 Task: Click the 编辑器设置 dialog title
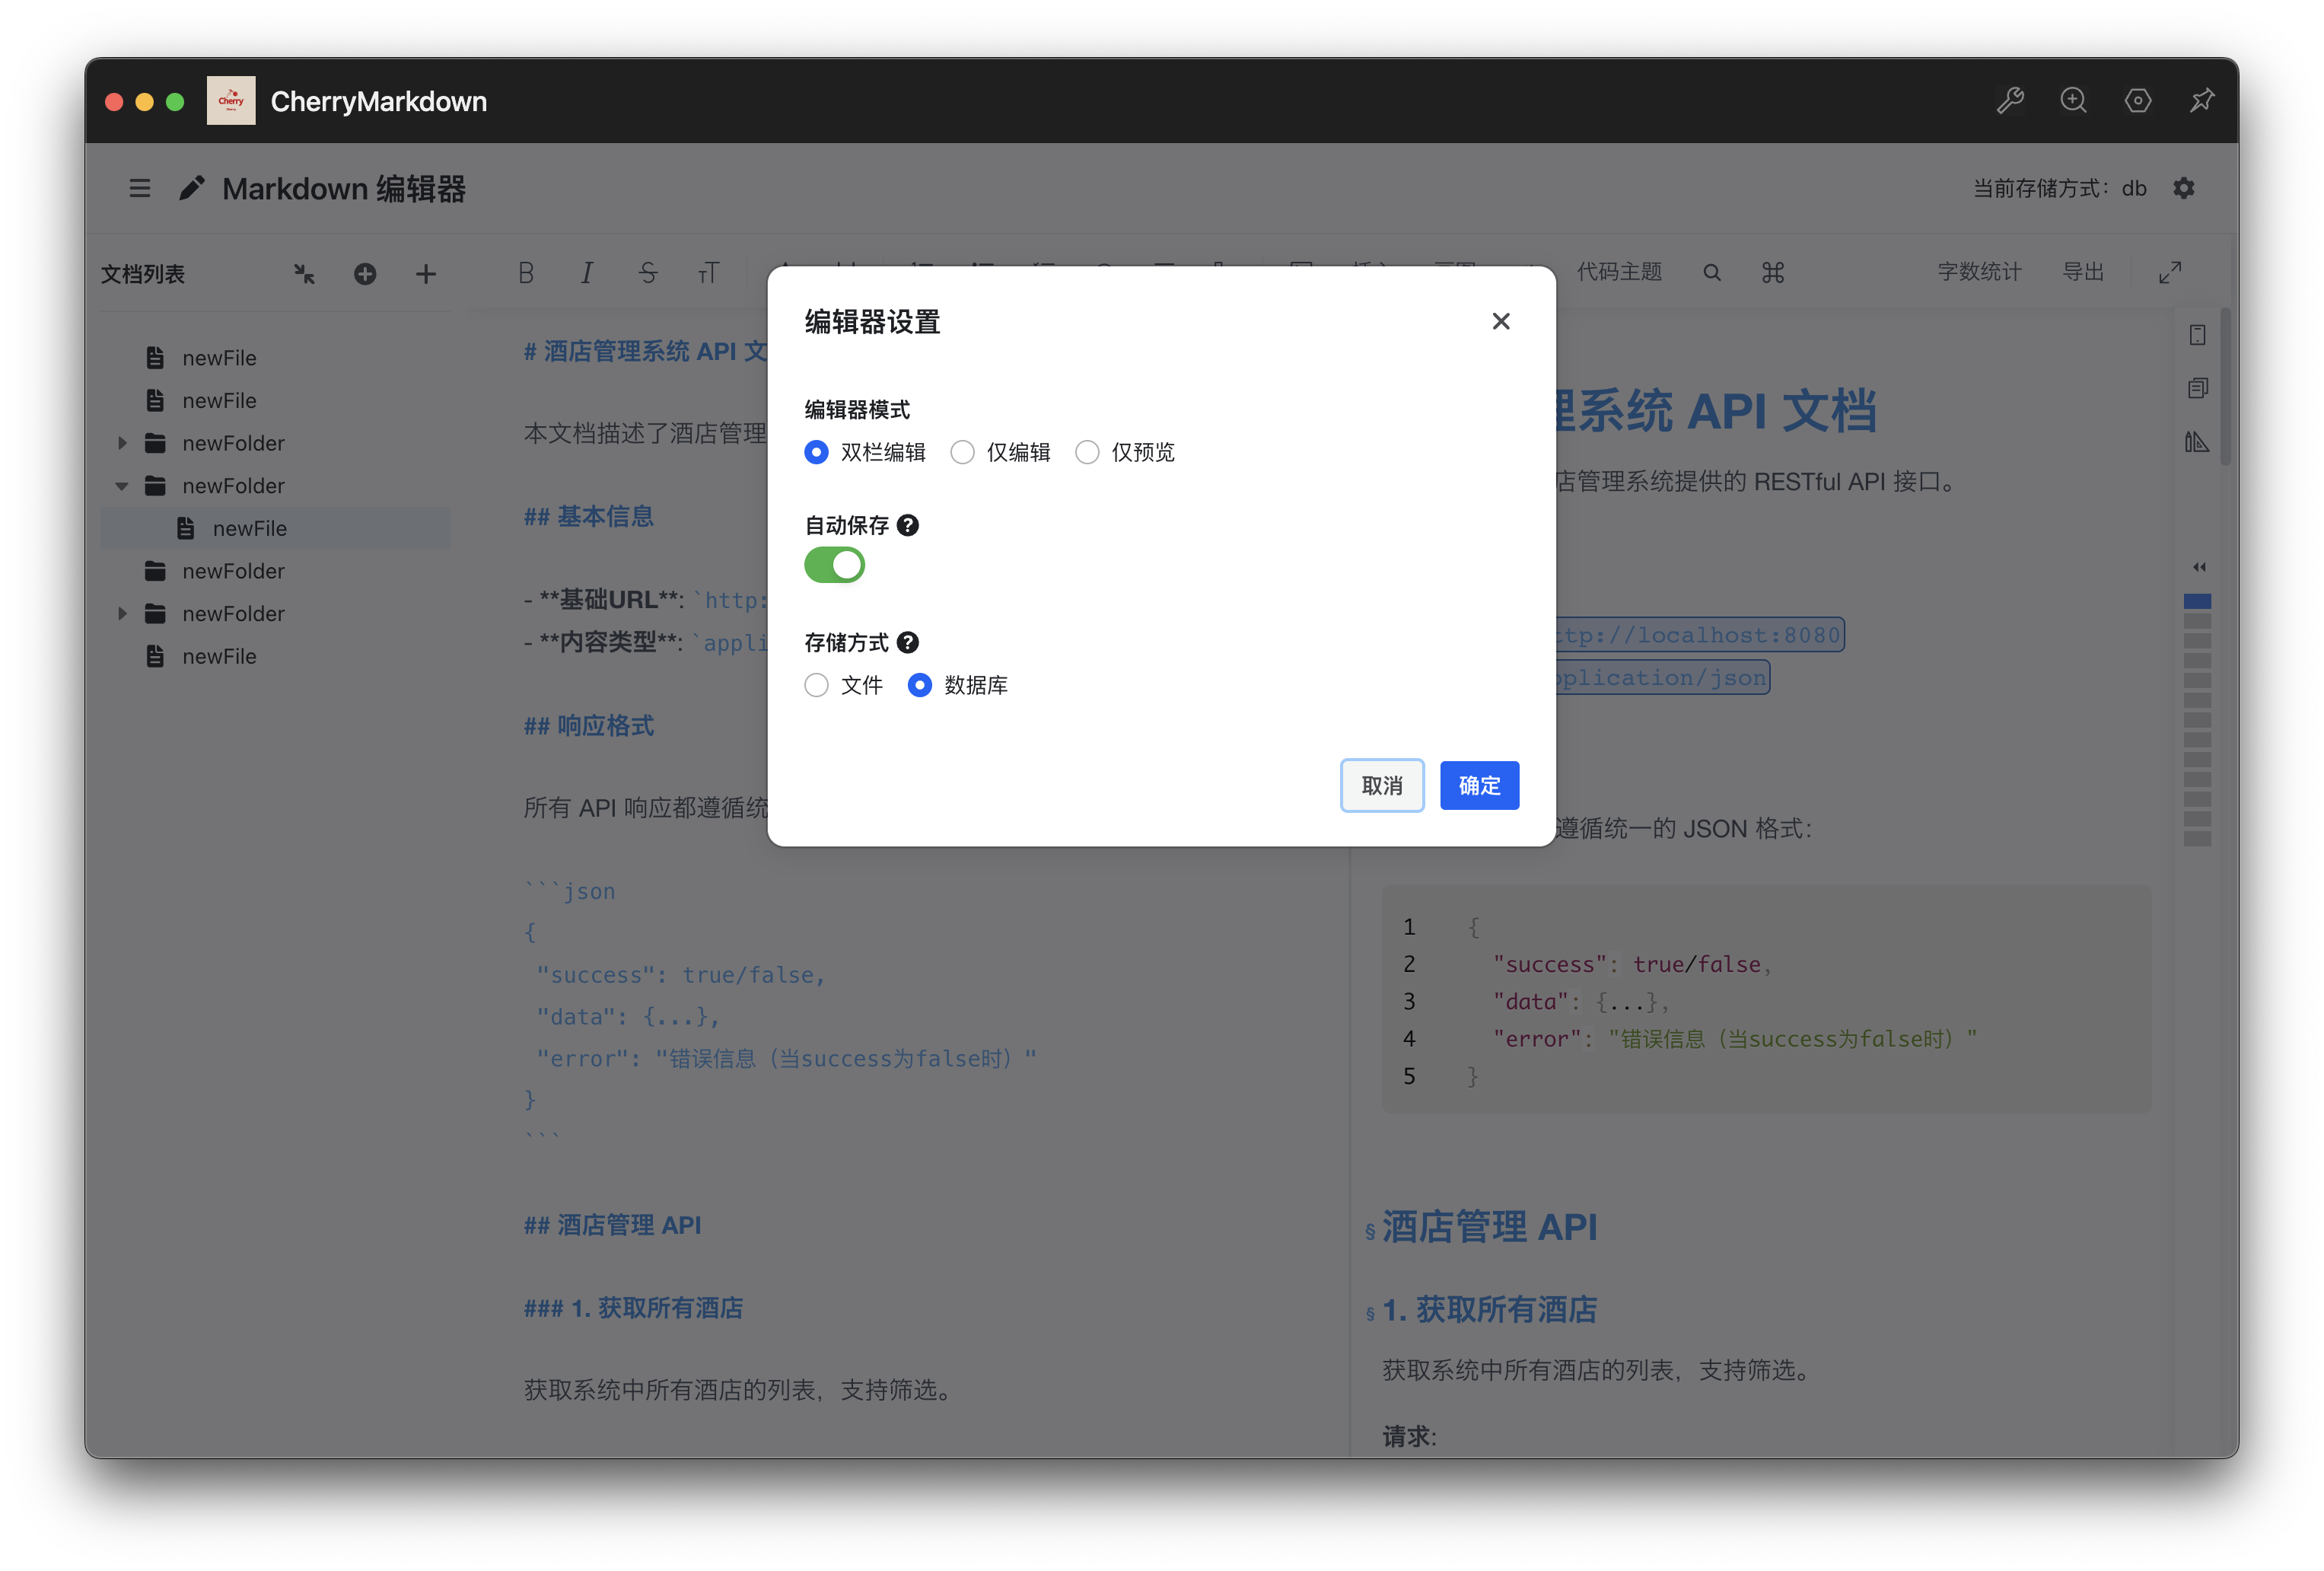click(x=872, y=322)
